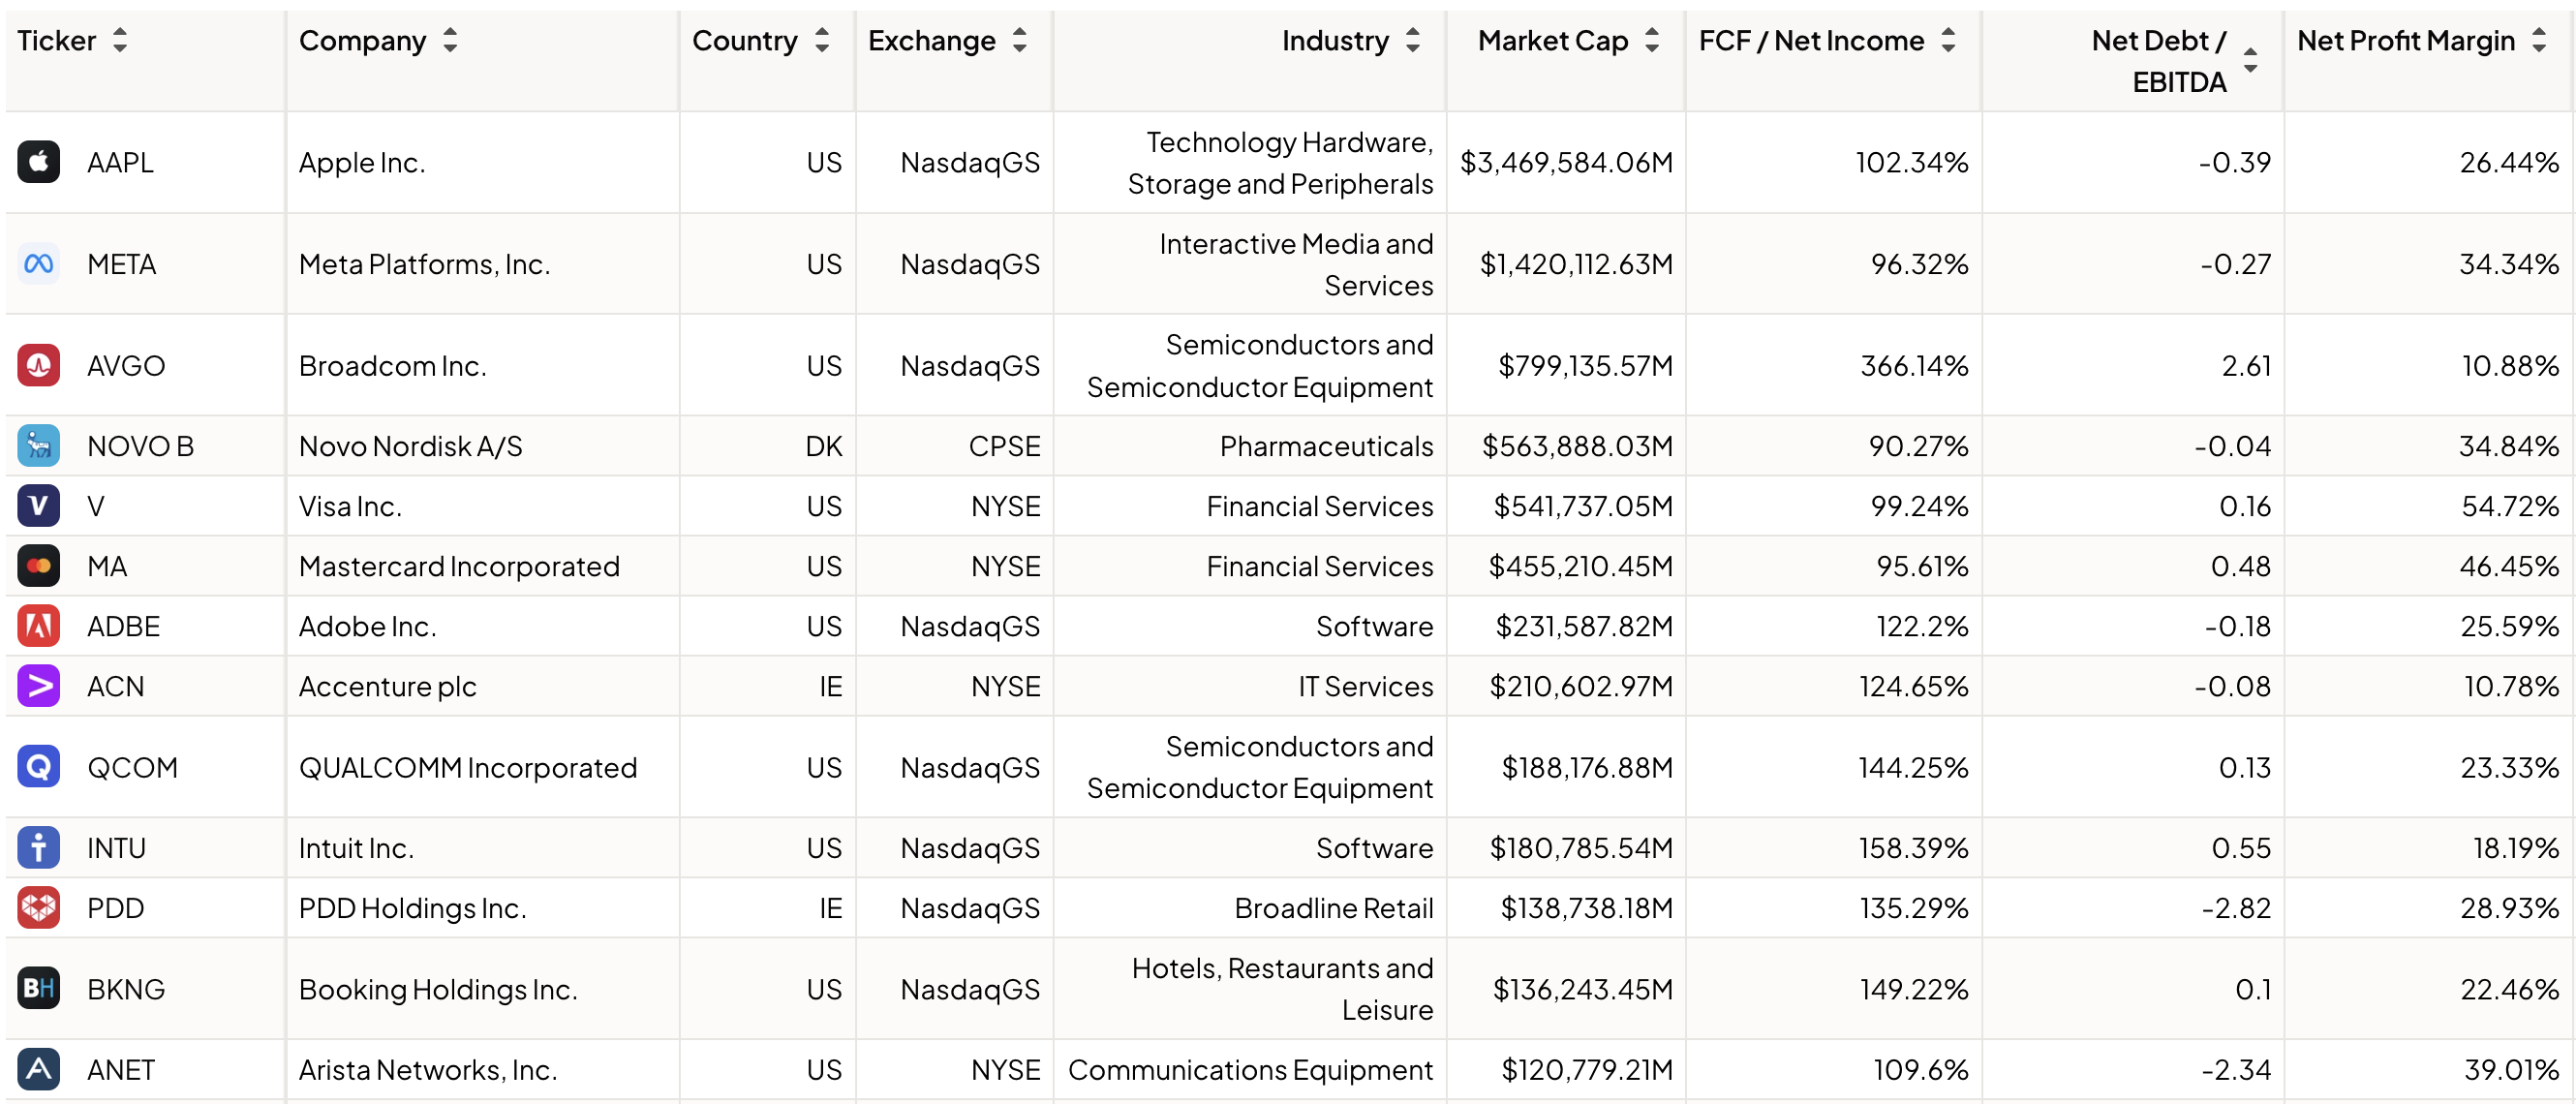Select company name Booking Holdings Inc.

(x=438, y=989)
